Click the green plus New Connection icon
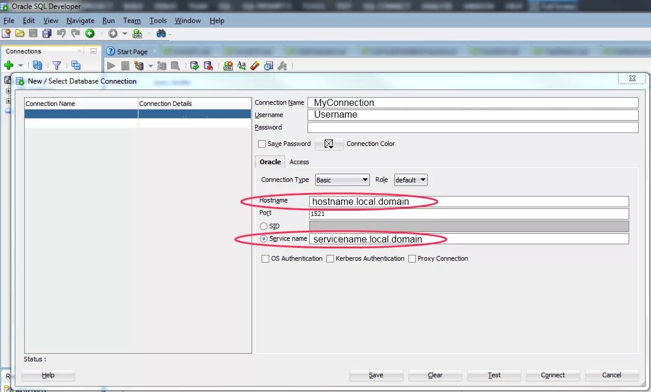Image resolution: width=651 pixels, height=392 pixels. pos(8,65)
